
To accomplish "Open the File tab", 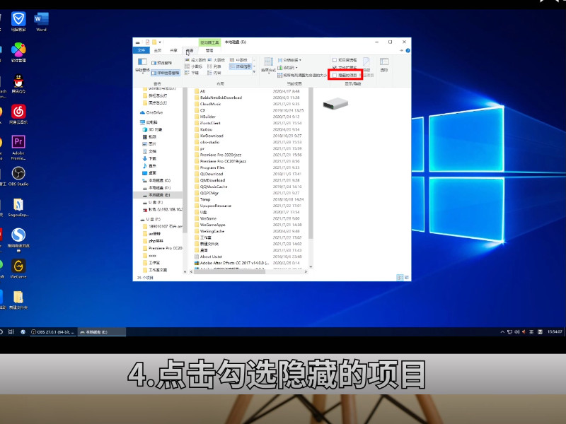I will [x=141, y=50].
